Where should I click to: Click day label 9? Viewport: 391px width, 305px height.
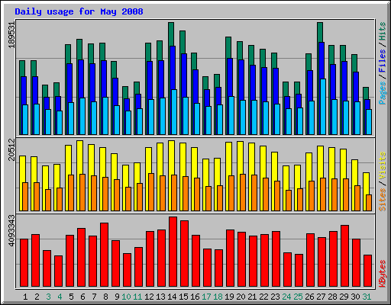(117, 297)
